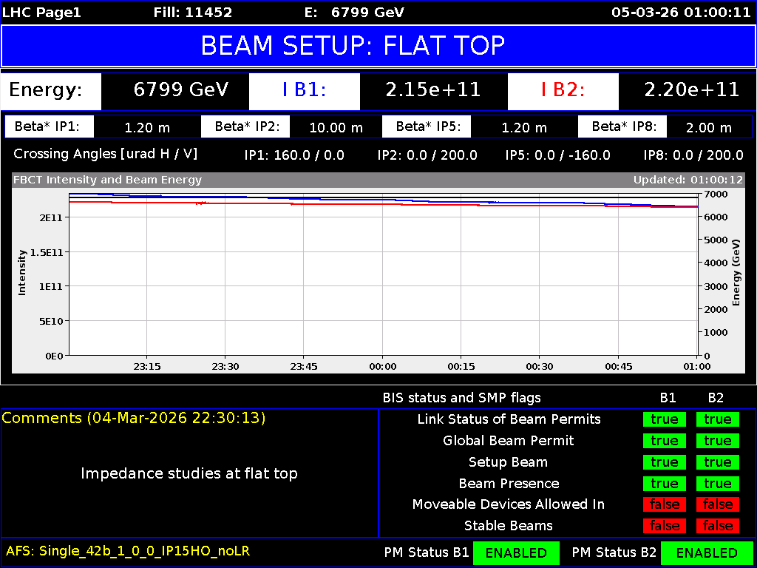The image size is (757, 568).
Task: Toggle the B1 Stable Beams false flag
Action: [664, 526]
